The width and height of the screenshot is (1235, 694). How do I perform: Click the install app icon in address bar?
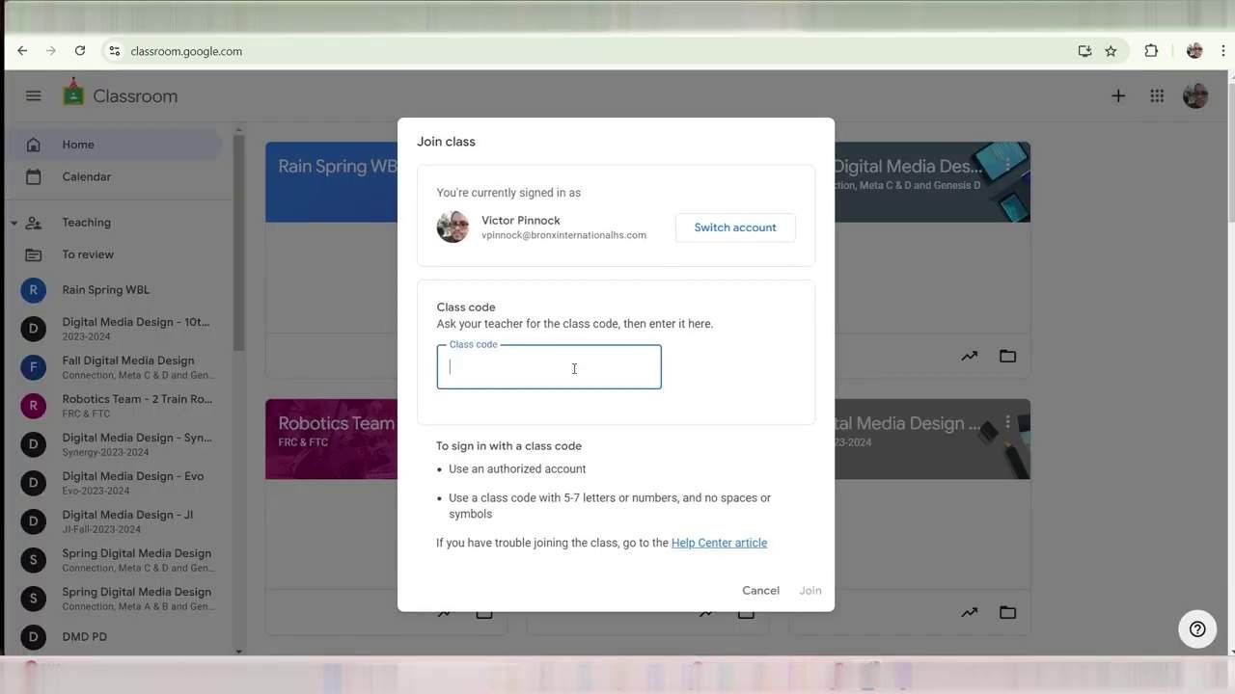(x=1084, y=51)
